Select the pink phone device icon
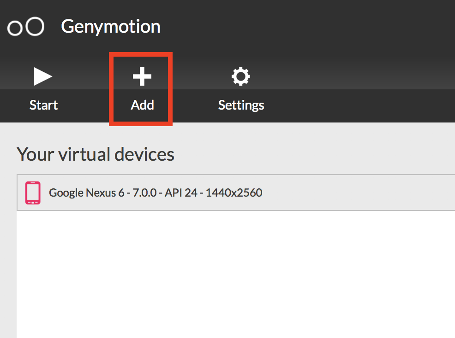The height and width of the screenshot is (338, 455). (x=33, y=193)
